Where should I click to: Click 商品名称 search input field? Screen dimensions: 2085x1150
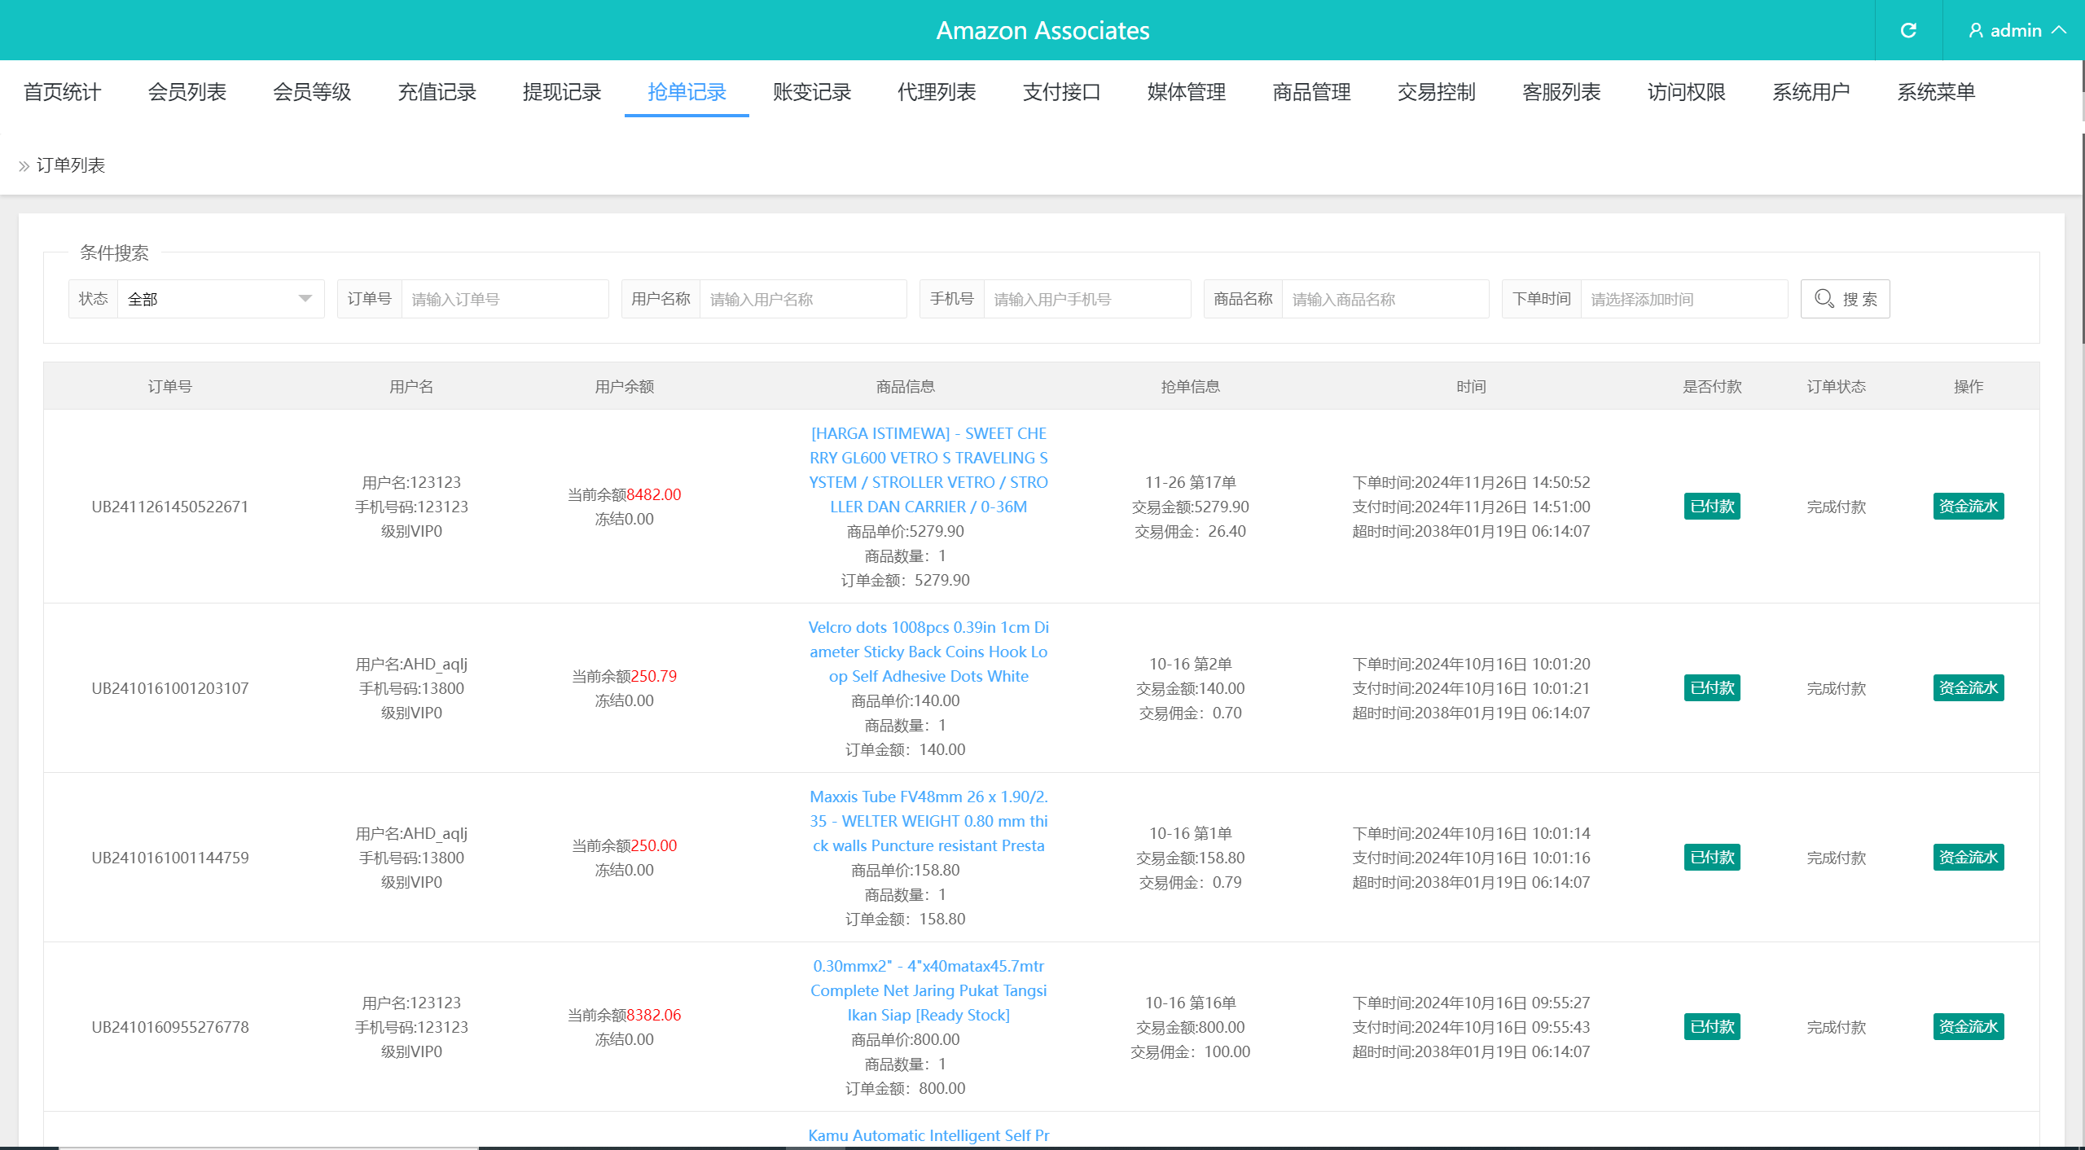tap(1389, 297)
